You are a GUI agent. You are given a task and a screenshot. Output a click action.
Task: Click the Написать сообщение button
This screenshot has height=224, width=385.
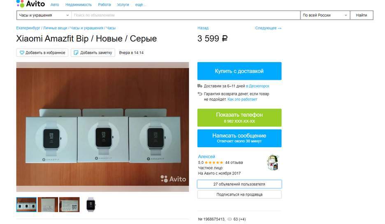pyautogui.click(x=239, y=138)
